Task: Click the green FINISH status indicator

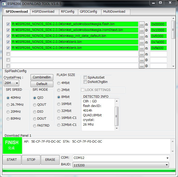Action: pyautogui.click(x=12, y=145)
